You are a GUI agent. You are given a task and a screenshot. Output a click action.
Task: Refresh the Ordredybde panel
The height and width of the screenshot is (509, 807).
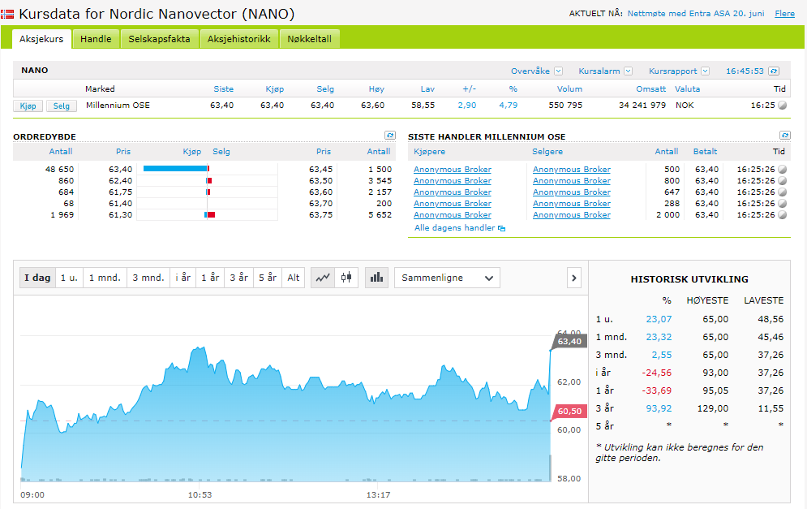tap(390, 136)
